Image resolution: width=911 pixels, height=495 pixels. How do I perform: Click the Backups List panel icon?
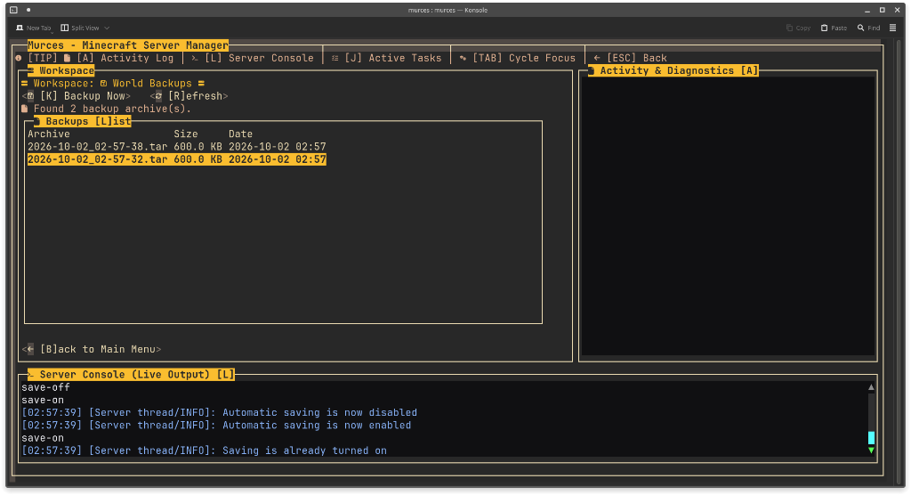[36, 121]
